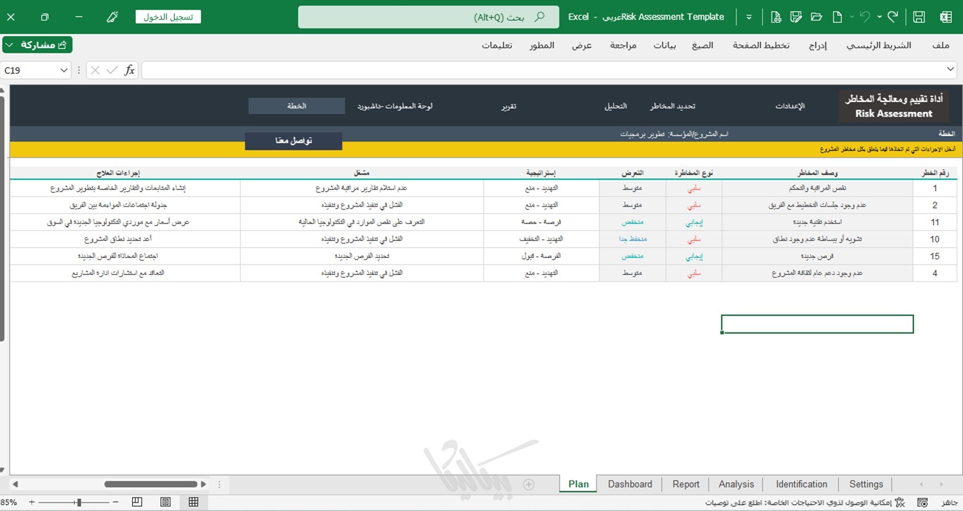
Task: Click inside the formula bar input
Action: click(x=542, y=70)
